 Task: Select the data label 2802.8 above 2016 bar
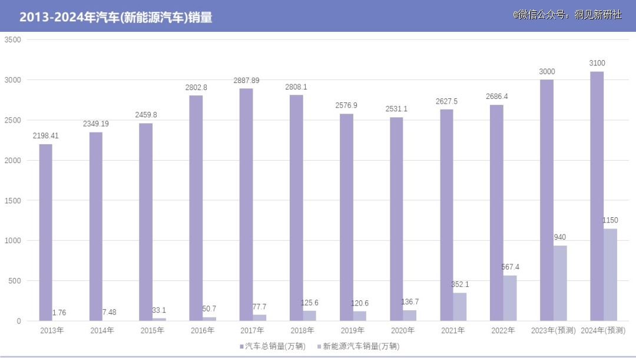pos(196,88)
